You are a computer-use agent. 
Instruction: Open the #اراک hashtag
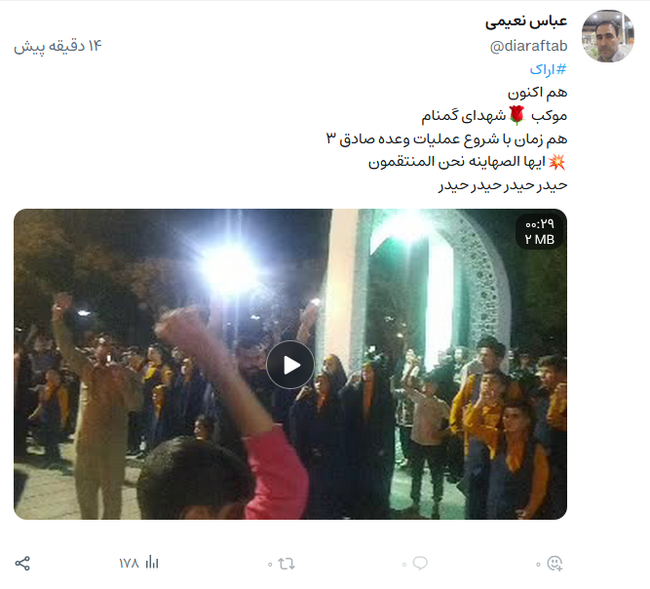pyautogui.click(x=548, y=69)
